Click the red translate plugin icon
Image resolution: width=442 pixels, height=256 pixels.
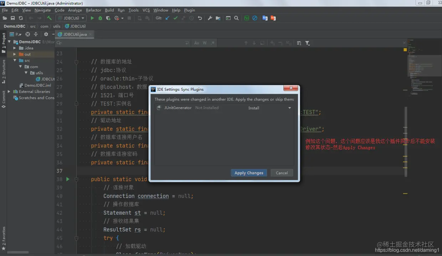point(273,18)
